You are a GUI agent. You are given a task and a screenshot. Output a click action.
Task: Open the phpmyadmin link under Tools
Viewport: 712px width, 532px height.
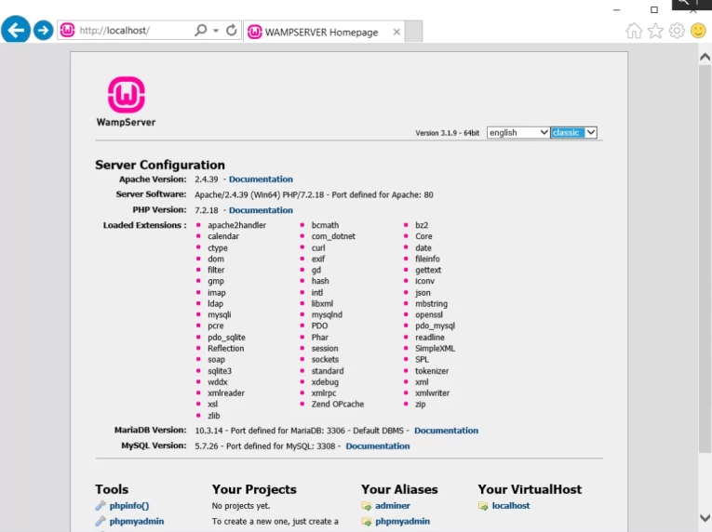click(136, 521)
